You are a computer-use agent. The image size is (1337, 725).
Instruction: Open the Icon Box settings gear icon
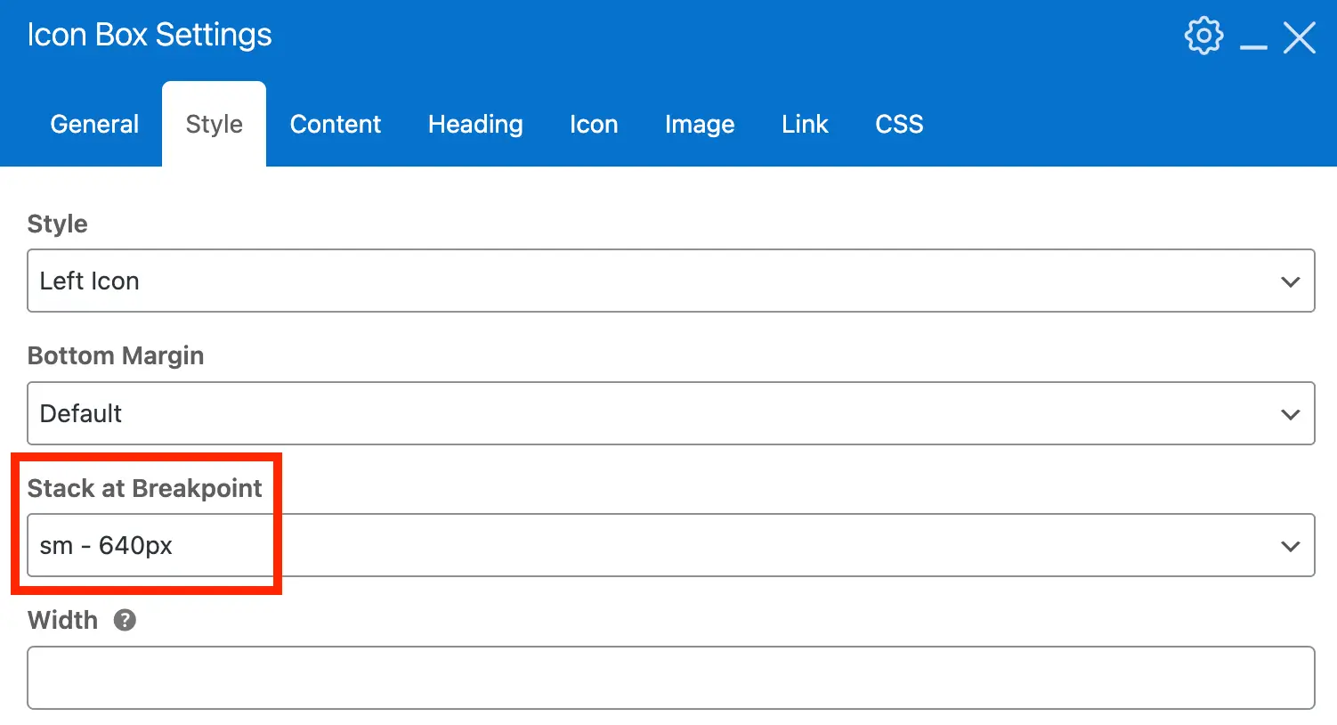[x=1203, y=36]
